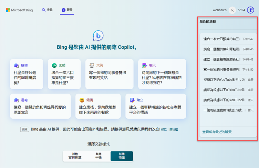Click the 聊天 card pencil icon
This screenshot has height=168, width=259.
tap(145, 65)
